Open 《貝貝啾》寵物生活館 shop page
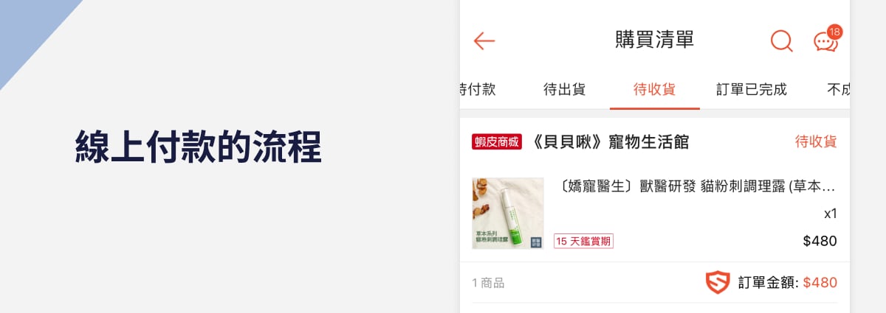The height and width of the screenshot is (313, 886). click(611, 142)
